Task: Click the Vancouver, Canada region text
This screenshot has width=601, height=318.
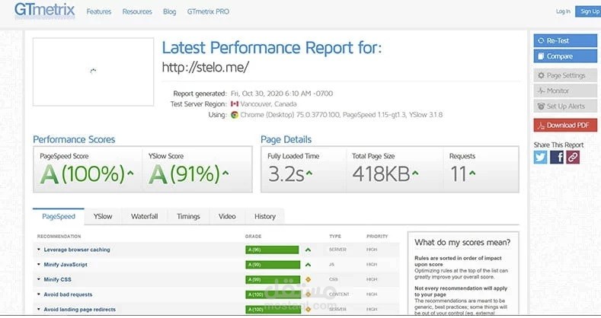Action: pos(268,103)
